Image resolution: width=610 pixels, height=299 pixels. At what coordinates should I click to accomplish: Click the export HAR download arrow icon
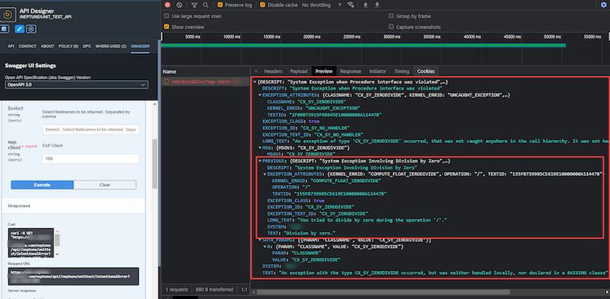point(377,5)
